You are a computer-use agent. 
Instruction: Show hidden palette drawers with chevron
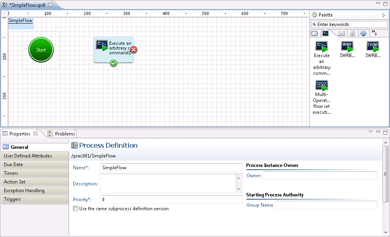point(374,33)
